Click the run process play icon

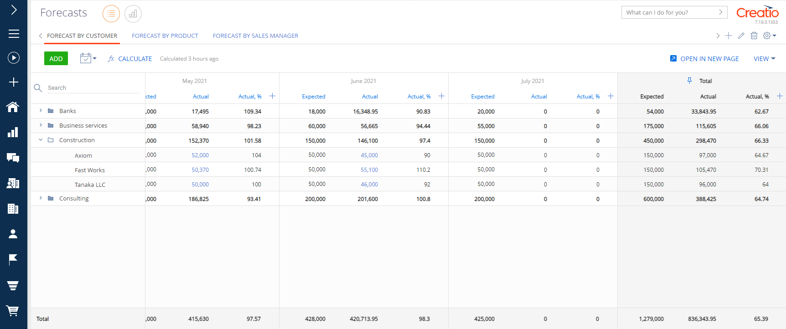tap(14, 58)
